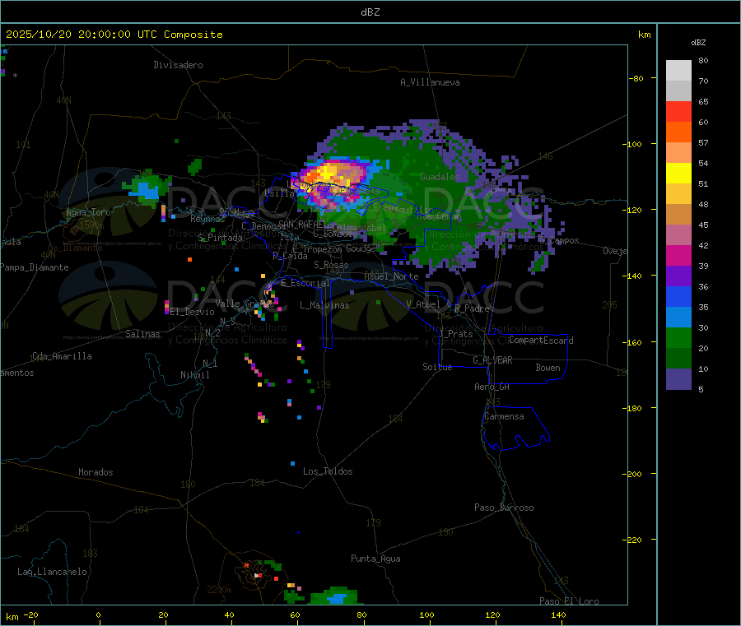Click the Paso_Barroso location label

tap(504, 508)
